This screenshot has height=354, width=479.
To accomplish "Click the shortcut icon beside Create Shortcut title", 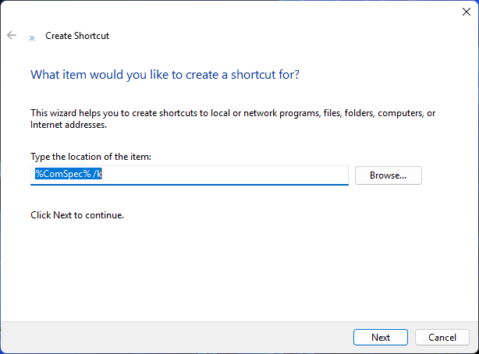I will pyautogui.click(x=31, y=37).
